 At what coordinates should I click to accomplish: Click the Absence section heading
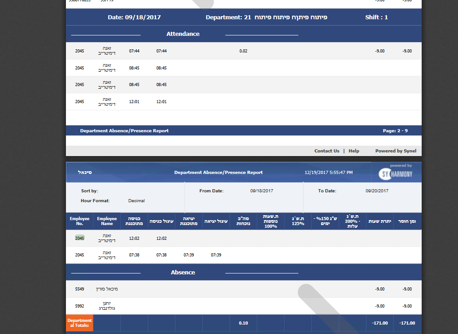[183, 273]
